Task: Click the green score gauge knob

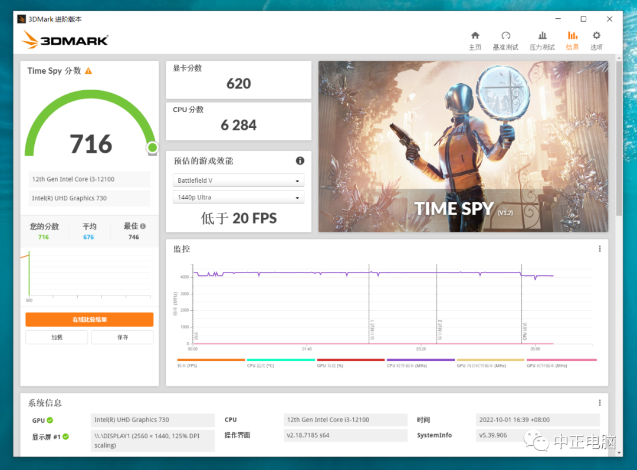Action: coord(152,147)
